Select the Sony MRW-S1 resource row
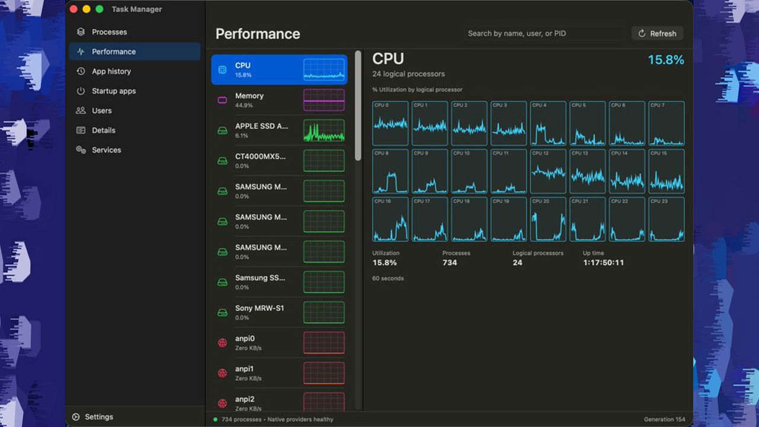The image size is (759, 427). pyautogui.click(x=279, y=313)
